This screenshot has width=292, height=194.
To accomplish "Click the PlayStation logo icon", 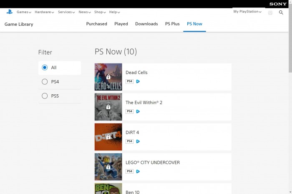I will pyautogui.click(x=9, y=12).
